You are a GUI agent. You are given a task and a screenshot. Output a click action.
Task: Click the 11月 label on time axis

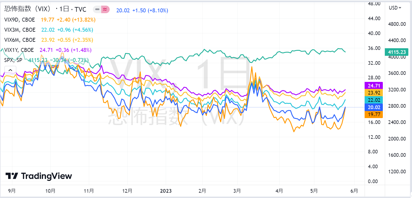(x=89, y=191)
